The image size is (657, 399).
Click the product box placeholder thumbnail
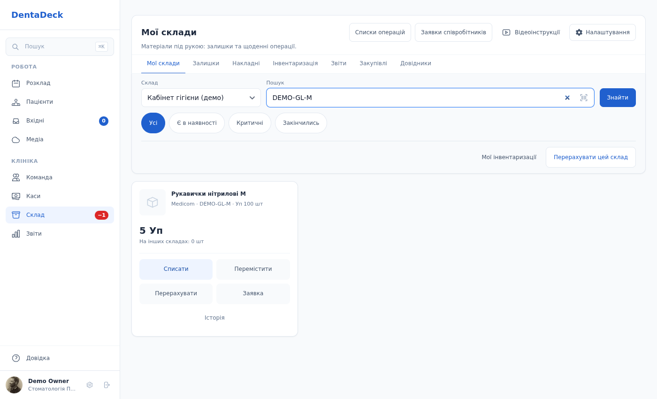click(153, 202)
